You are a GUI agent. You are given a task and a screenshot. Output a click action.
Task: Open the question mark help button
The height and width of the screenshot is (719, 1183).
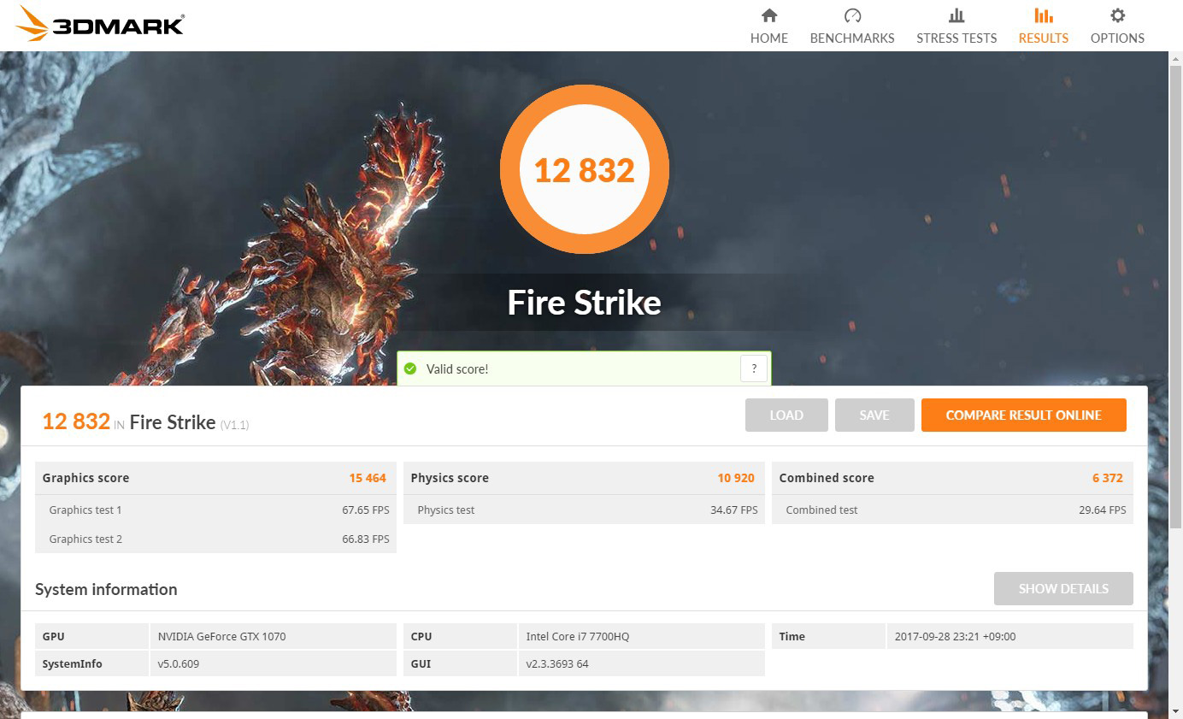point(753,368)
